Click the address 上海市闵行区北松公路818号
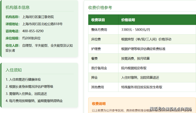 42,24
